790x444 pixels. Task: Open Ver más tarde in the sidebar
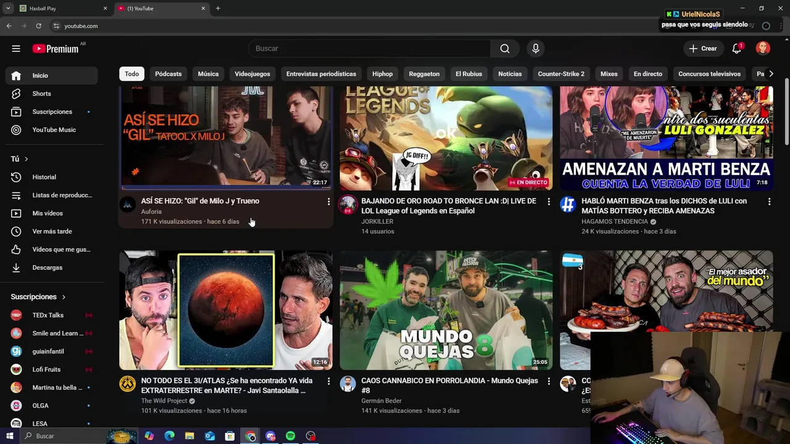[x=52, y=231]
